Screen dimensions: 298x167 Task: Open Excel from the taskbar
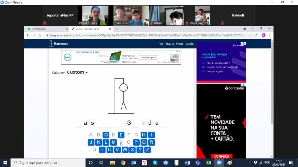[x=208, y=163]
